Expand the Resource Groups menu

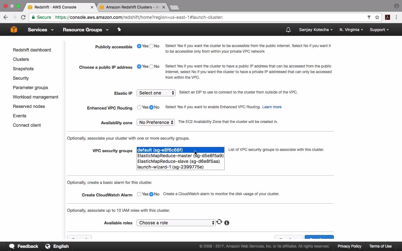point(86,30)
